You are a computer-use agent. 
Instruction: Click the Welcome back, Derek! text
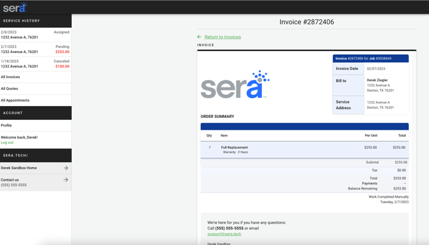point(19,137)
